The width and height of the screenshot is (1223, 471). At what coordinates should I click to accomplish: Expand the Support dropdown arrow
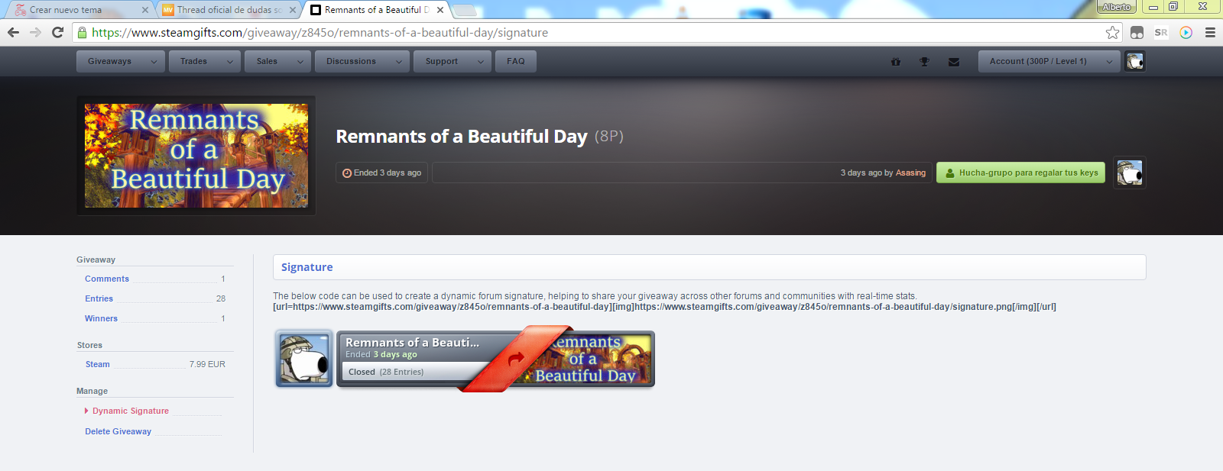click(x=480, y=61)
